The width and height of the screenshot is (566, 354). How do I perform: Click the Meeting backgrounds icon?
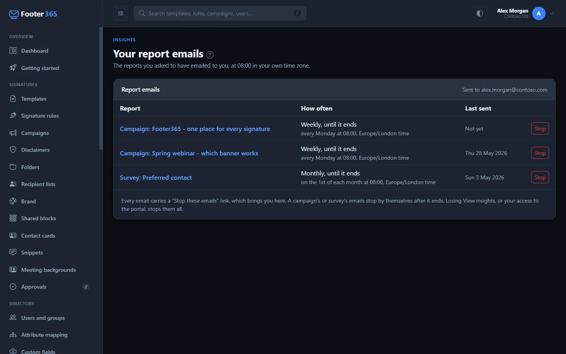click(13, 270)
